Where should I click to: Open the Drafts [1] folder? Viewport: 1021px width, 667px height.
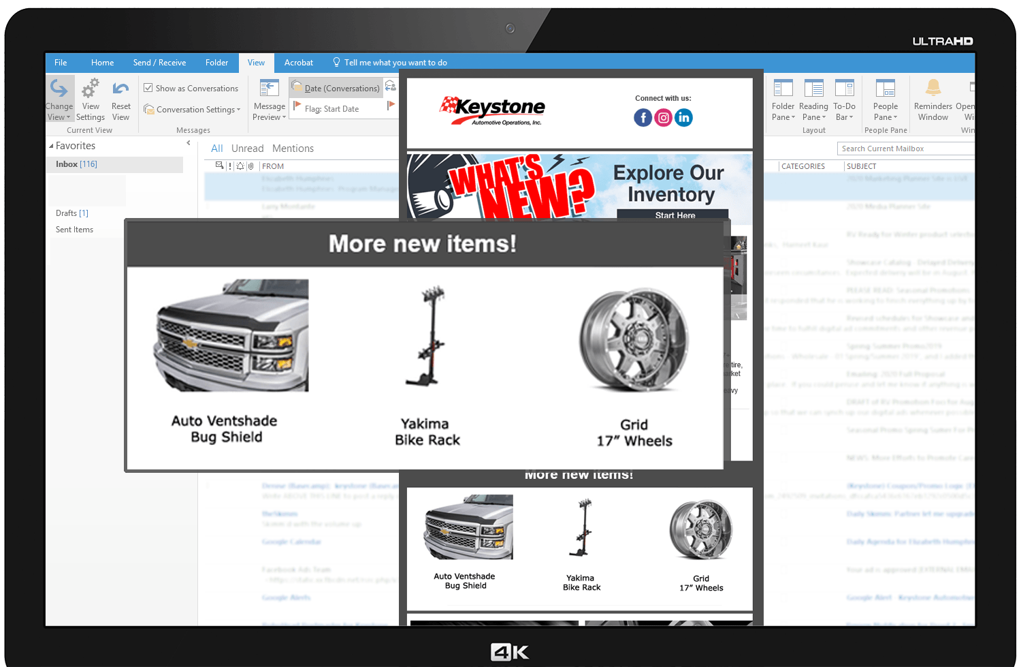[x=72, y=213]
